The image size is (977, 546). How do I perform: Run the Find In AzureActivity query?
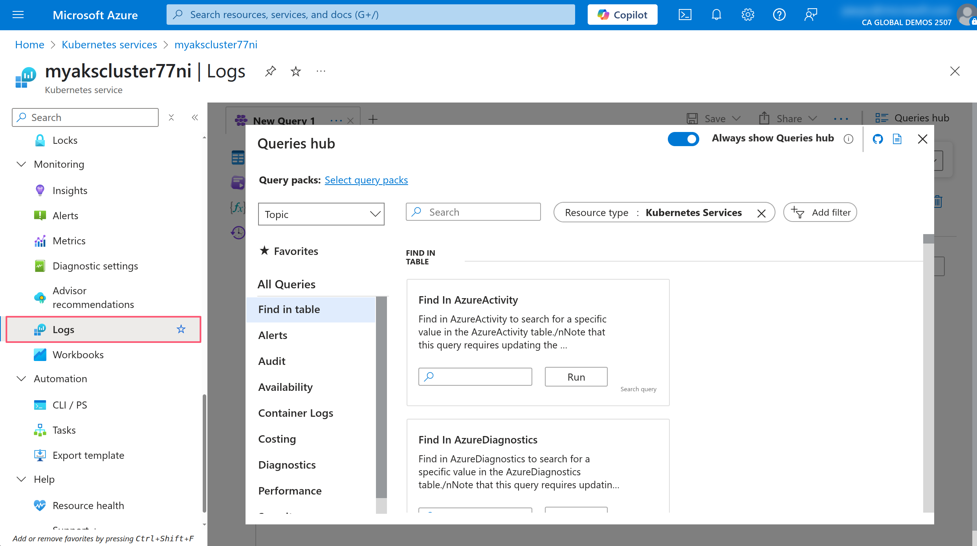pos(576,377)
